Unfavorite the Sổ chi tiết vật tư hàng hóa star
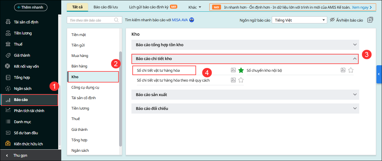This screenshot has width=382, height=161. 241,70
